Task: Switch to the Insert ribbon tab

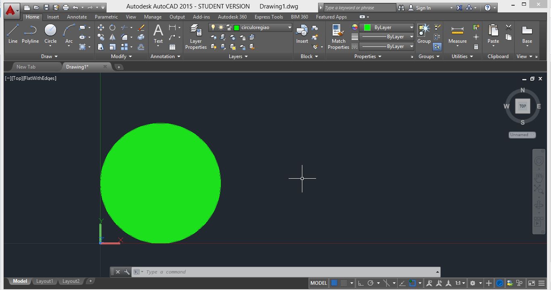Action: coord(53,17)
